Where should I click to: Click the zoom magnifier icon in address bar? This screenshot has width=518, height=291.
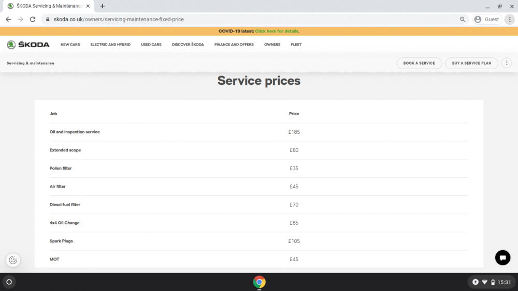(x=463, y=20)
